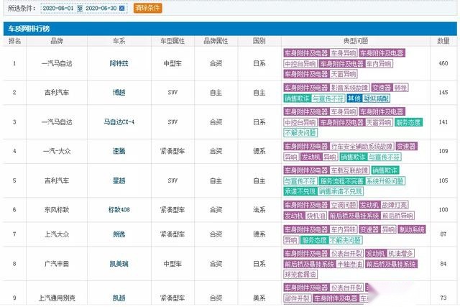
Task: Select the 故障灯亮 tag
Action: [x=395, y=205]
